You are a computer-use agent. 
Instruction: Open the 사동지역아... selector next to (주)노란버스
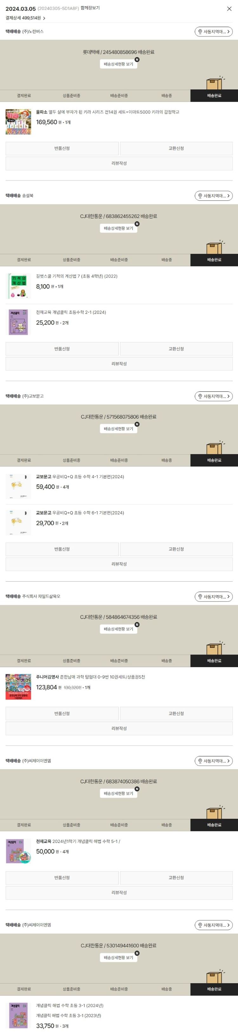coord(214,32)
